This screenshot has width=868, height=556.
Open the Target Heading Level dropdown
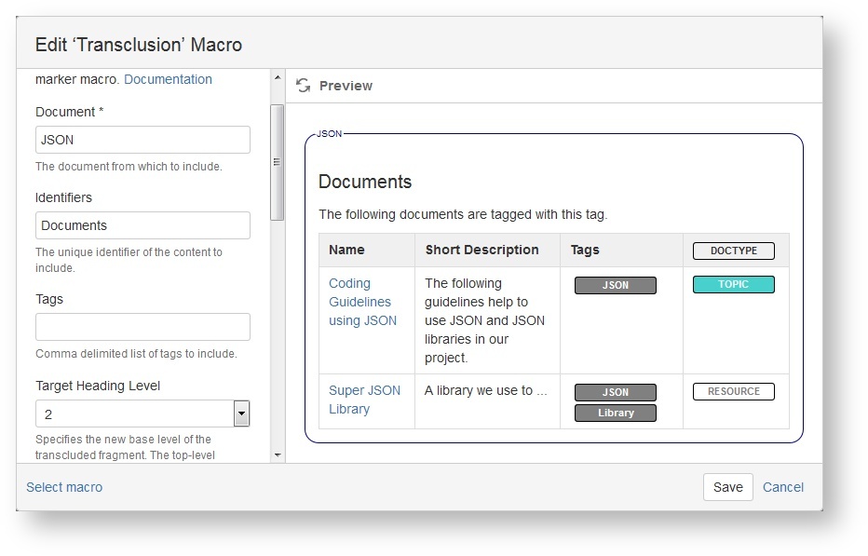point(241,414)
